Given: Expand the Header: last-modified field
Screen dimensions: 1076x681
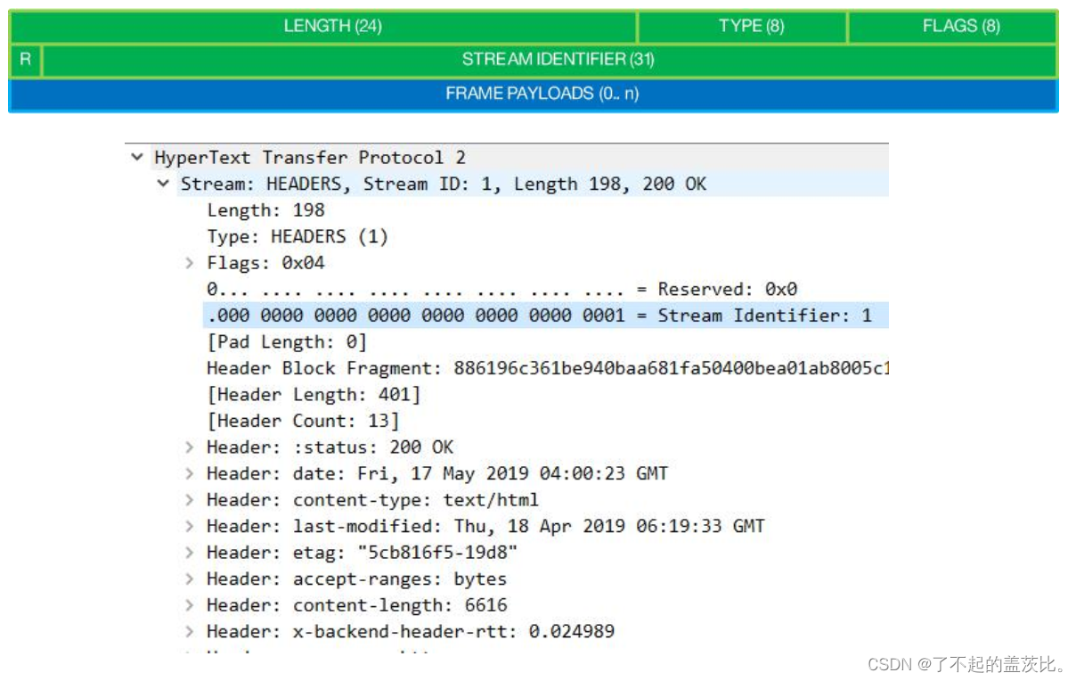Looking at the screenshot, I should pos(189,526).
